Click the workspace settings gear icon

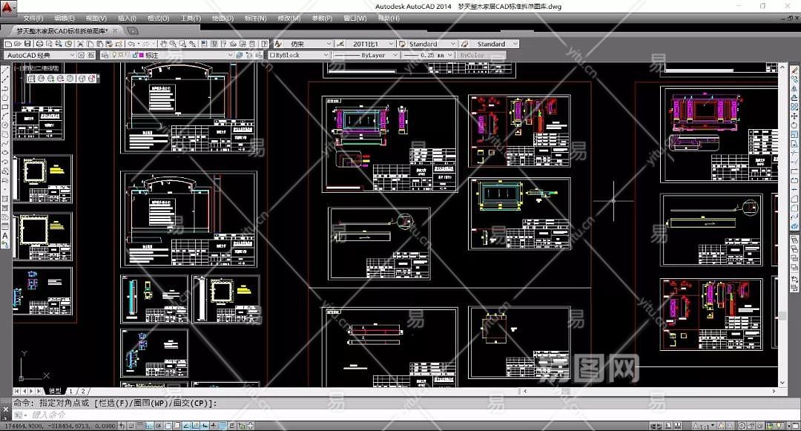pos(81,55)
